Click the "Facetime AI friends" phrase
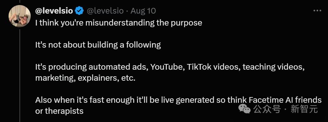The height and width of the screenshot is (122, 328). click(x=285, y=100)
